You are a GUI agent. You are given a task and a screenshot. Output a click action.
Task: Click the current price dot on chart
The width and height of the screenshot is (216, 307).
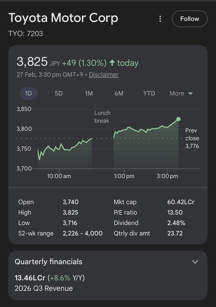point(178,119)
